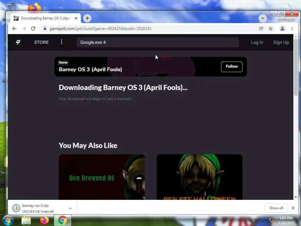Click the Log In link

click(x=257, y=42)
